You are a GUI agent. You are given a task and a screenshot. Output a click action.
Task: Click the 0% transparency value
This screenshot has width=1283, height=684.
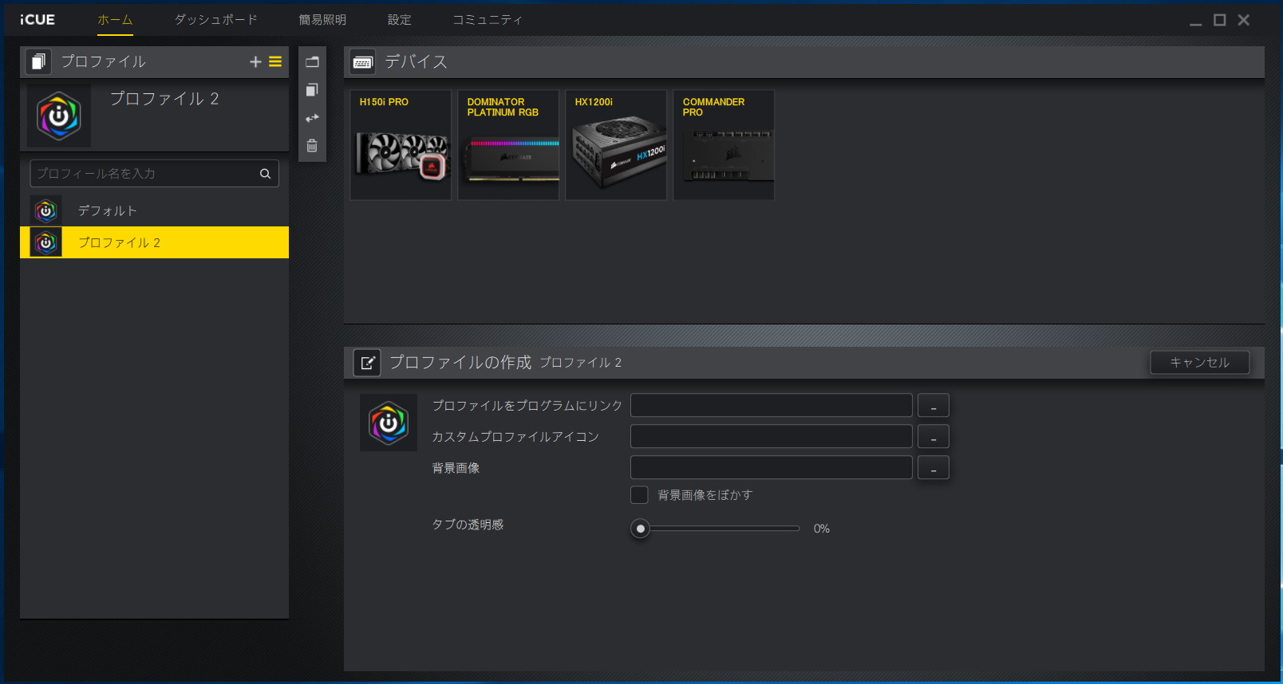pyautogui.click(x=822, y=529)
